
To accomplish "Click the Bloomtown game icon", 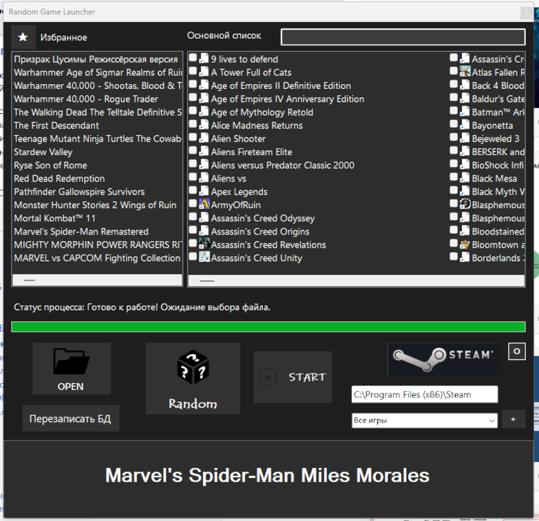I will pyautogui.click(x=465, y=243).
